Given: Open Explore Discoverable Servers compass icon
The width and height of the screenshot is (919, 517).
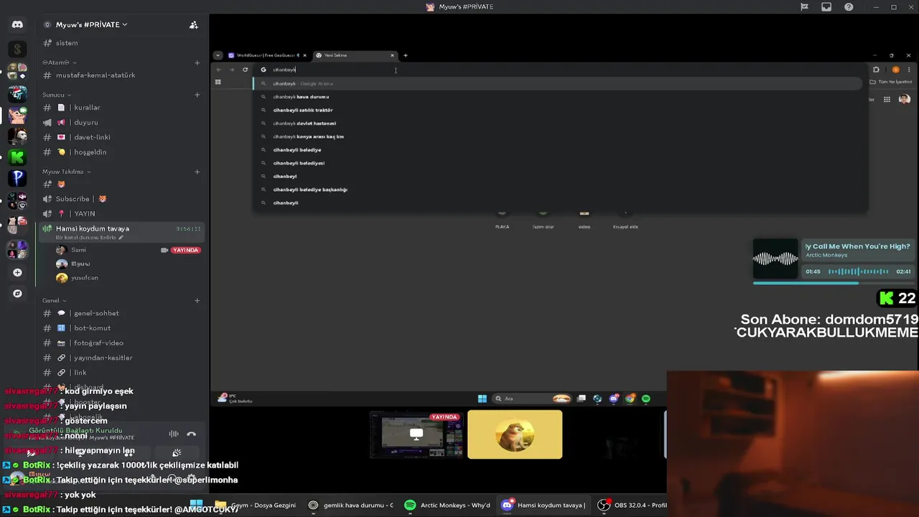Looking at the screenshot, I should coord(17,294).
